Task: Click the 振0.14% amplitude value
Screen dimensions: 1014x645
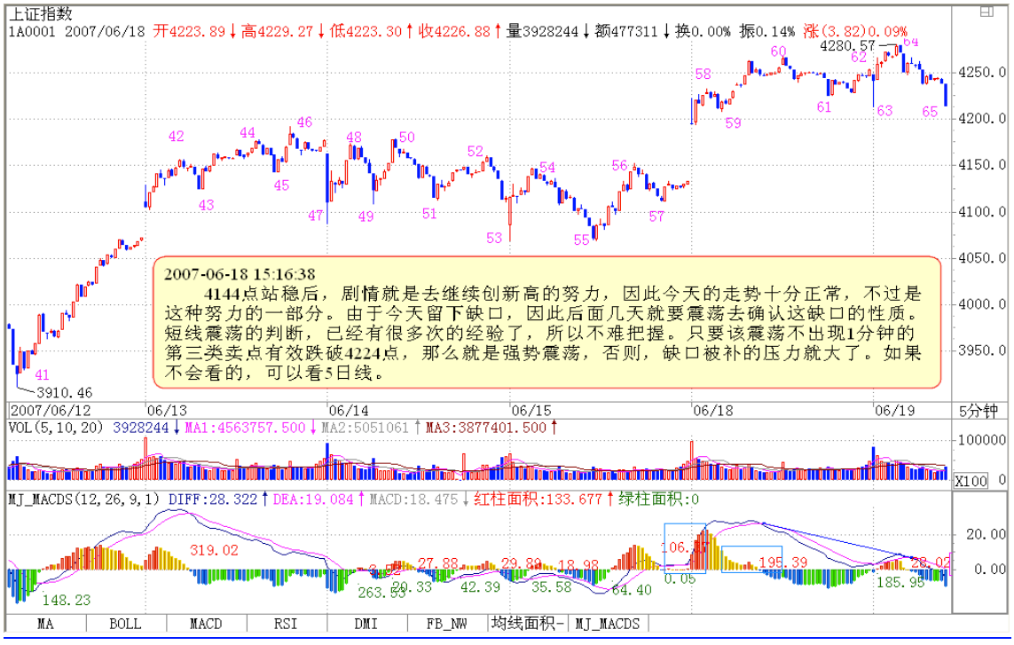Action: coord(767,31)
